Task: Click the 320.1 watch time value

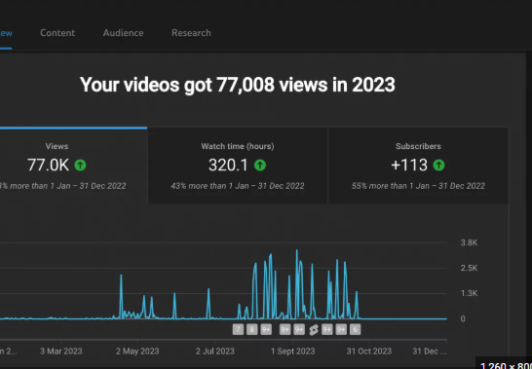Action: click(x=228, y=166)
